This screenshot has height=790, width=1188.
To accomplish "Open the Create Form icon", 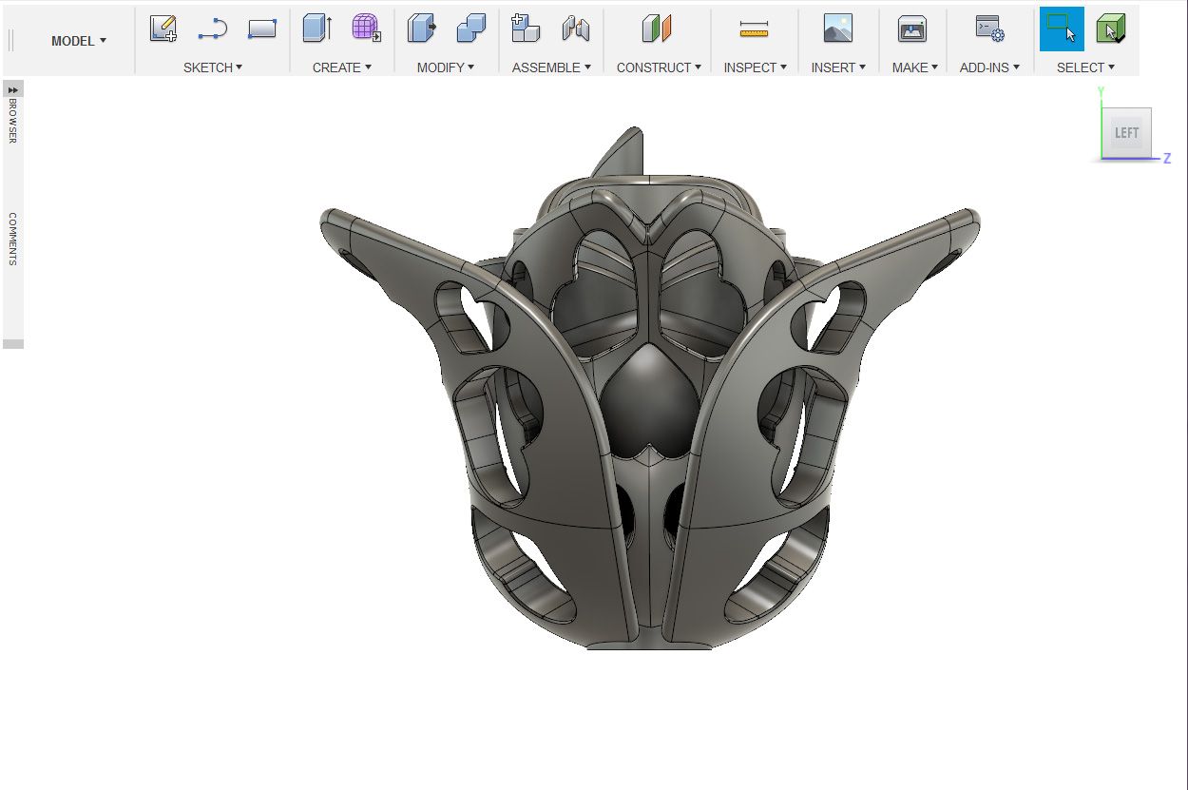I will point(366,29).
